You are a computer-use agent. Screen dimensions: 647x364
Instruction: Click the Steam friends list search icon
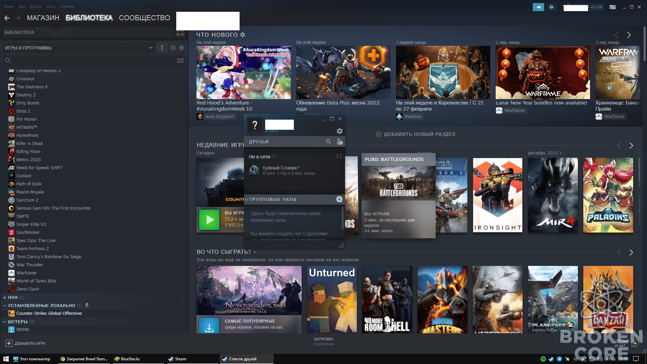point(329,141)
